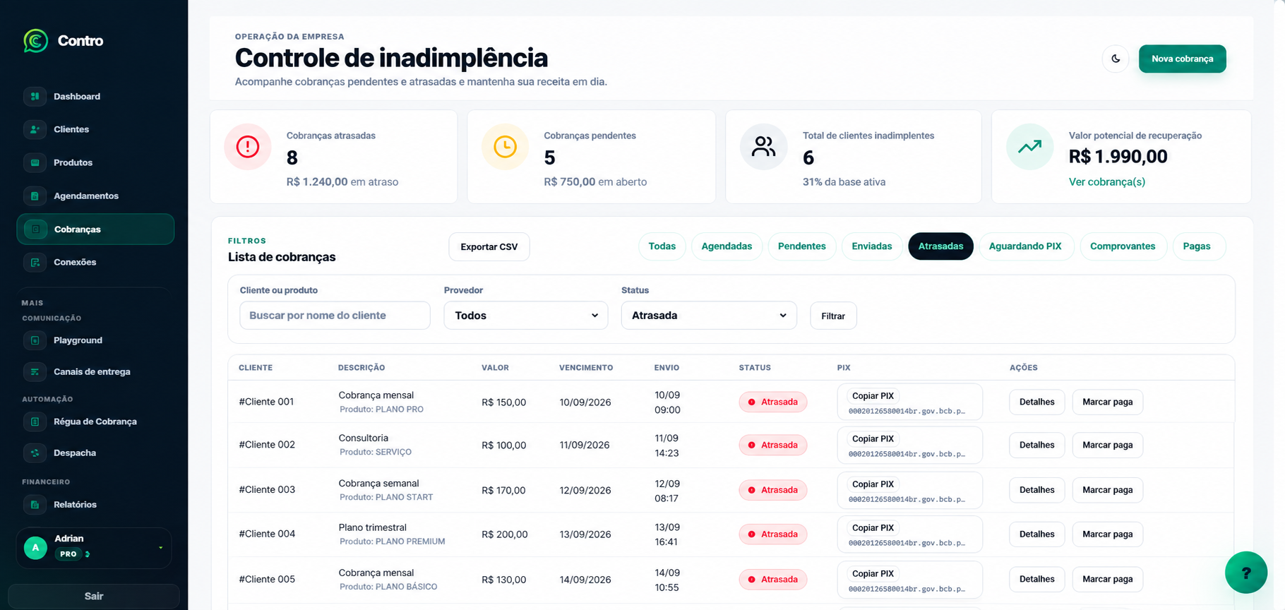Click the red alert overdue charges icon
This screenshot has height=610, width=1285.
(x=248, y=147)
